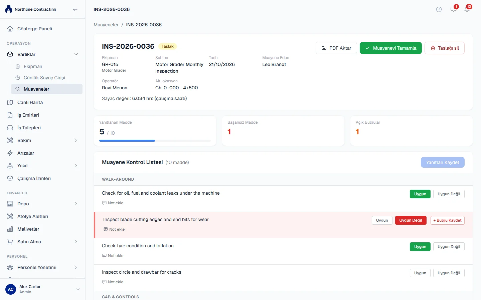Click the Çalışma İzinleri shield icon
Viewport: 481px width, 300px height.
pos(10,178)
